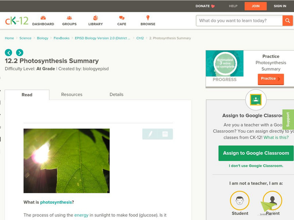Switch to the Details tab
This screenshot has width=294, height=220.
pyautogui.click(x=116, y=95)
